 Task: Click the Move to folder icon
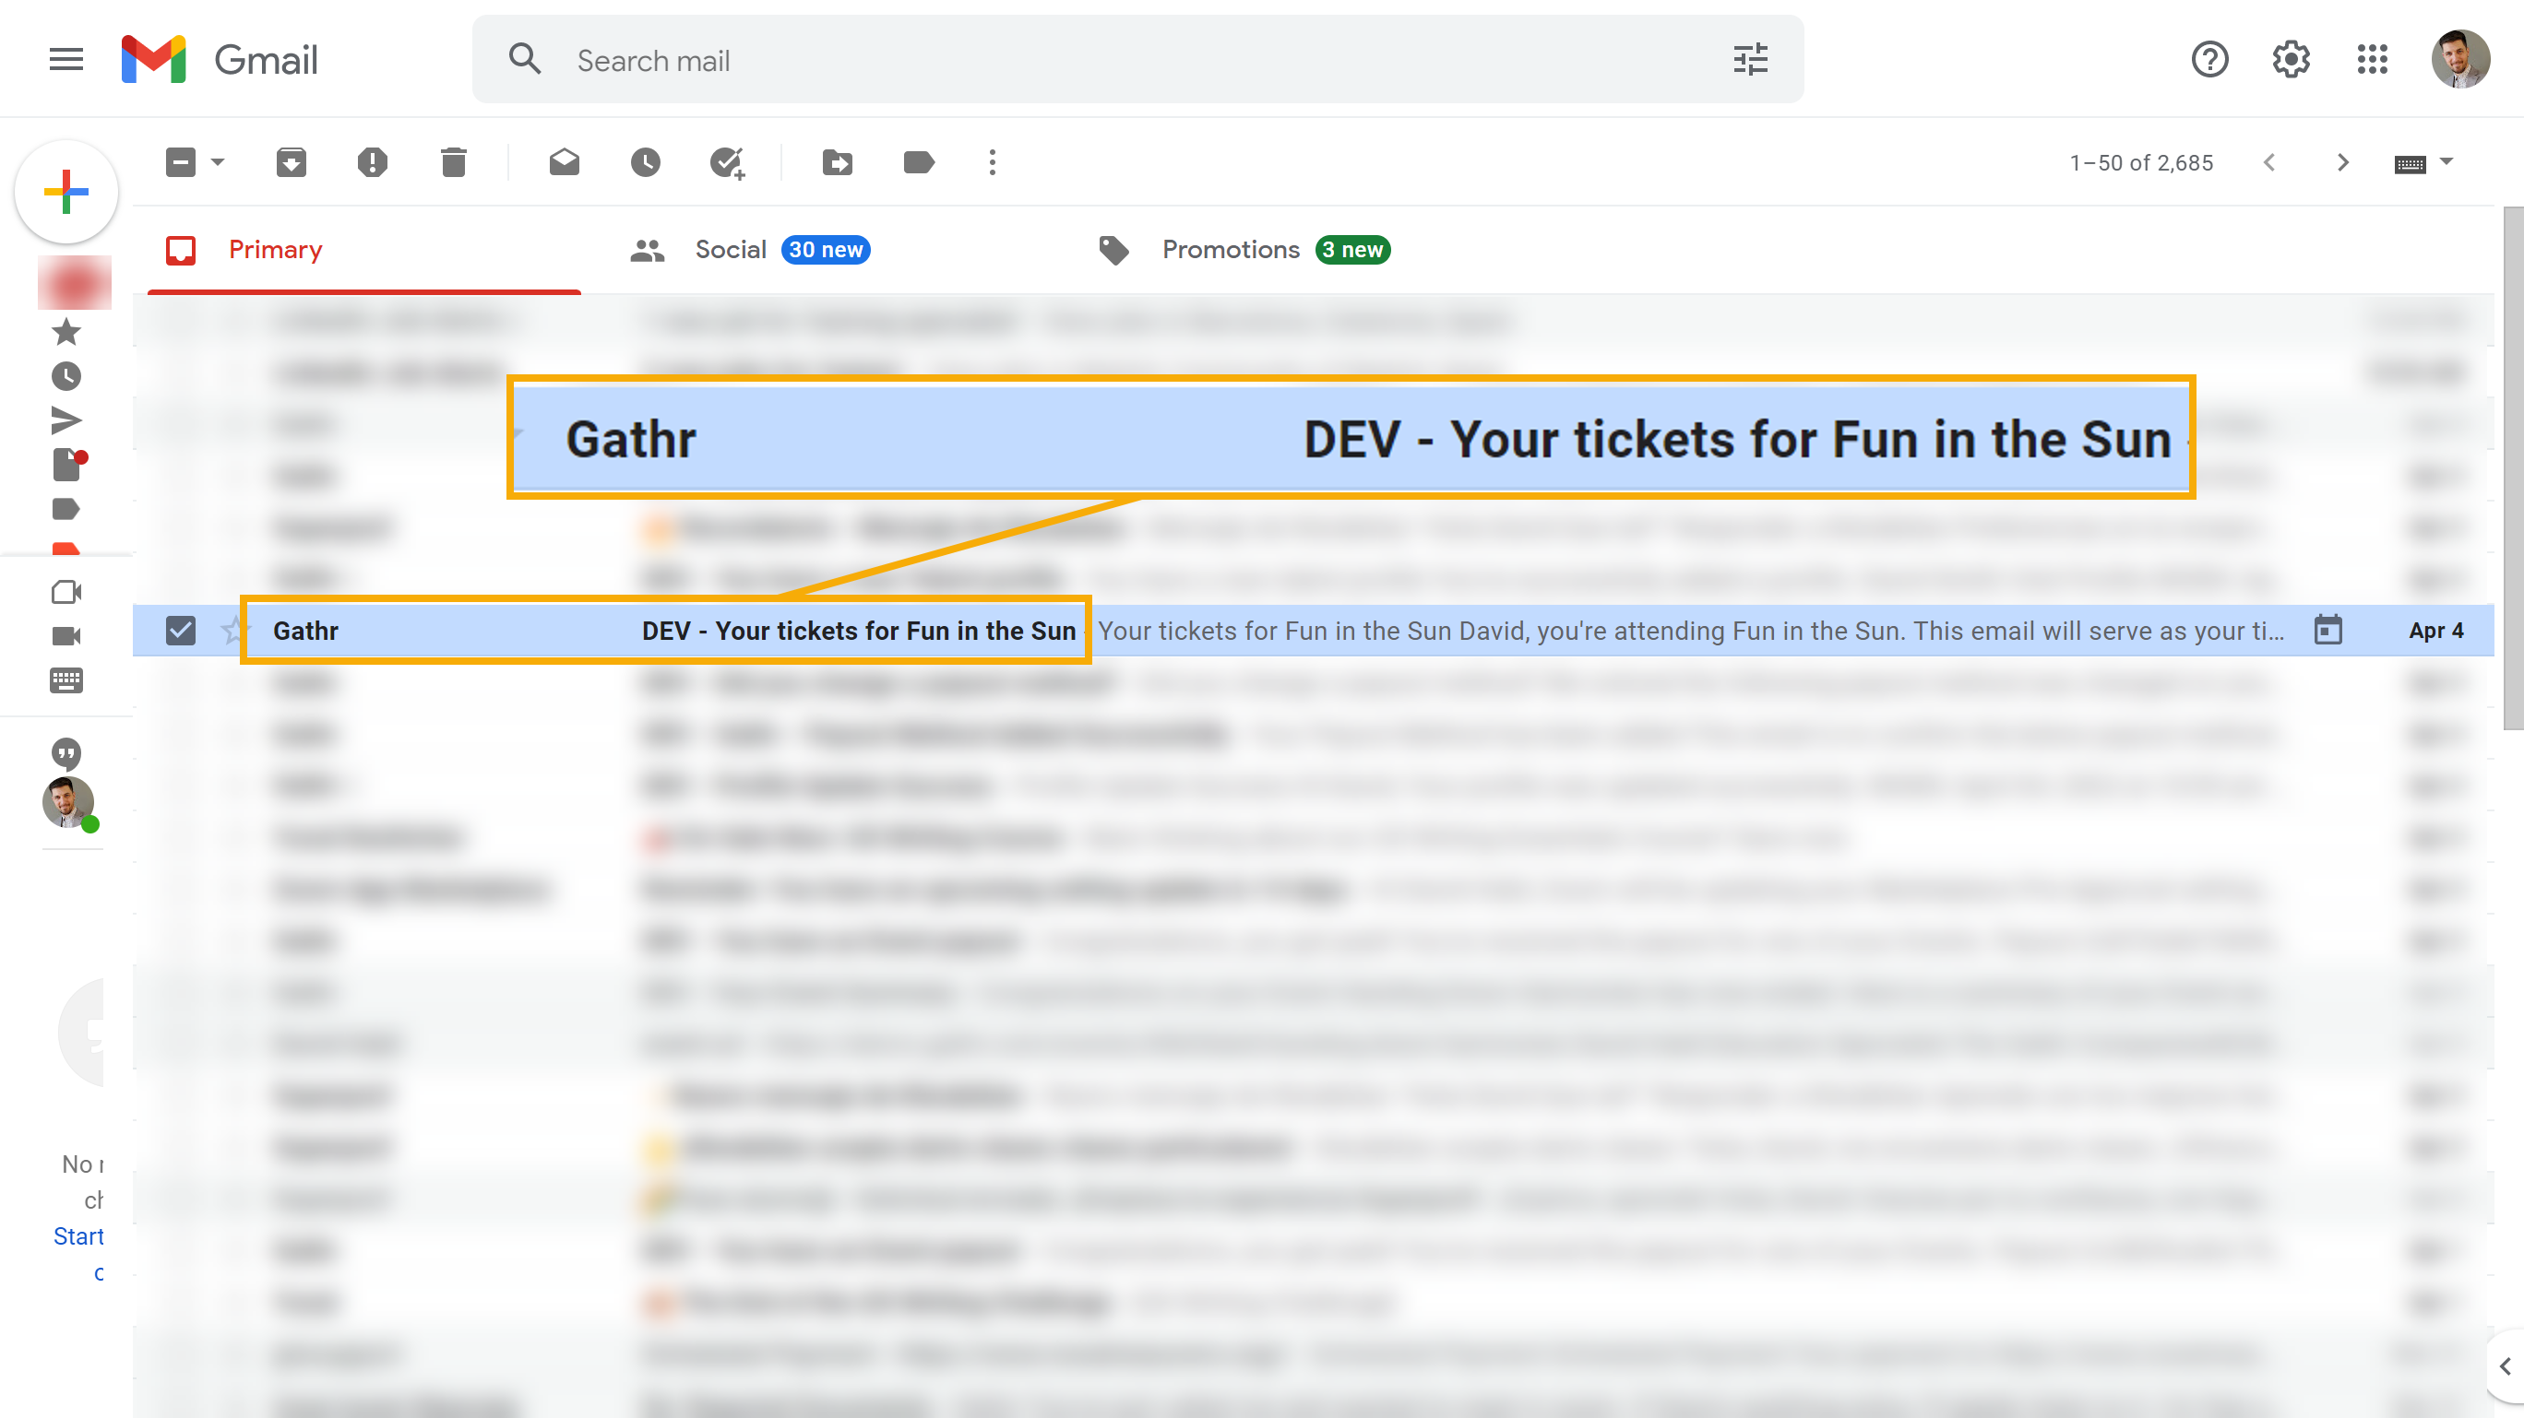838,162
